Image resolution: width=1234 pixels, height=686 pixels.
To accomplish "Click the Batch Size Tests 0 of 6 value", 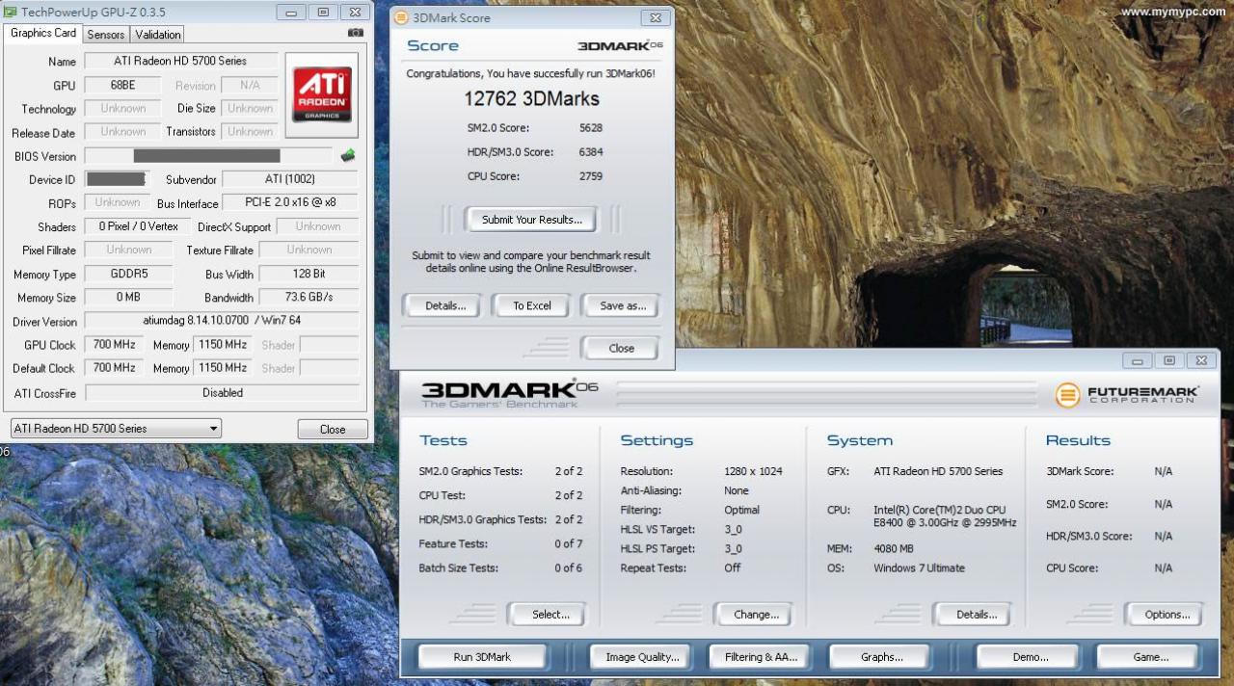I will [x=569, y=567].
